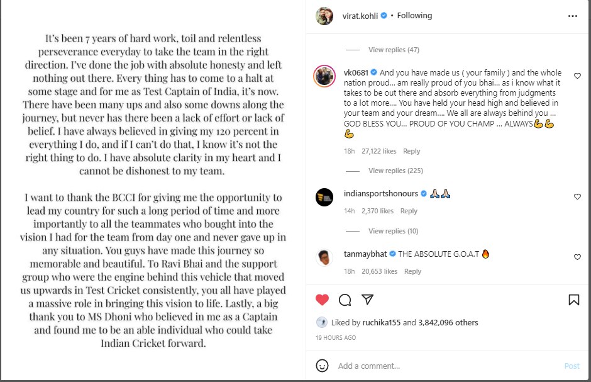Open virat.kohli profile picture
Screen dimensions: 591x382
[324, 16]
